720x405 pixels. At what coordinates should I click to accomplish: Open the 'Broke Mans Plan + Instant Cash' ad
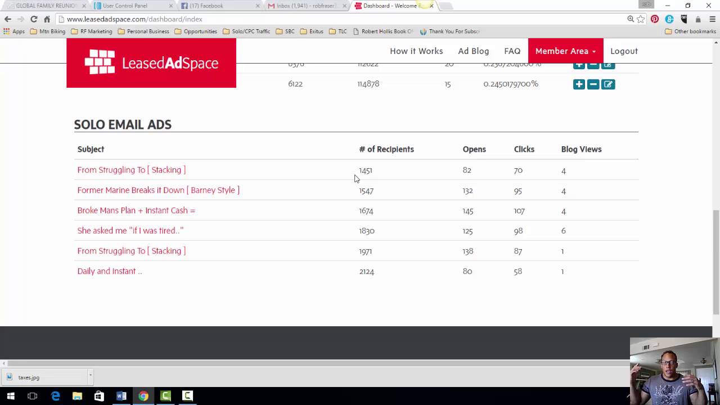[136, 210]
